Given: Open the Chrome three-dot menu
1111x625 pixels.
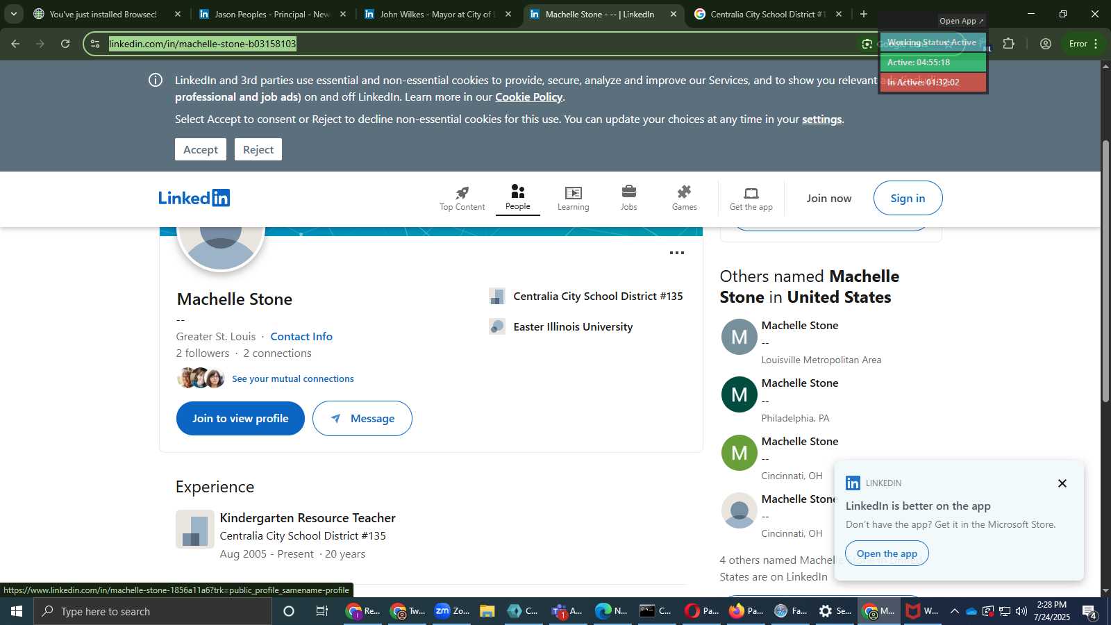Looking at the screenshot, I should point(1096,44).
